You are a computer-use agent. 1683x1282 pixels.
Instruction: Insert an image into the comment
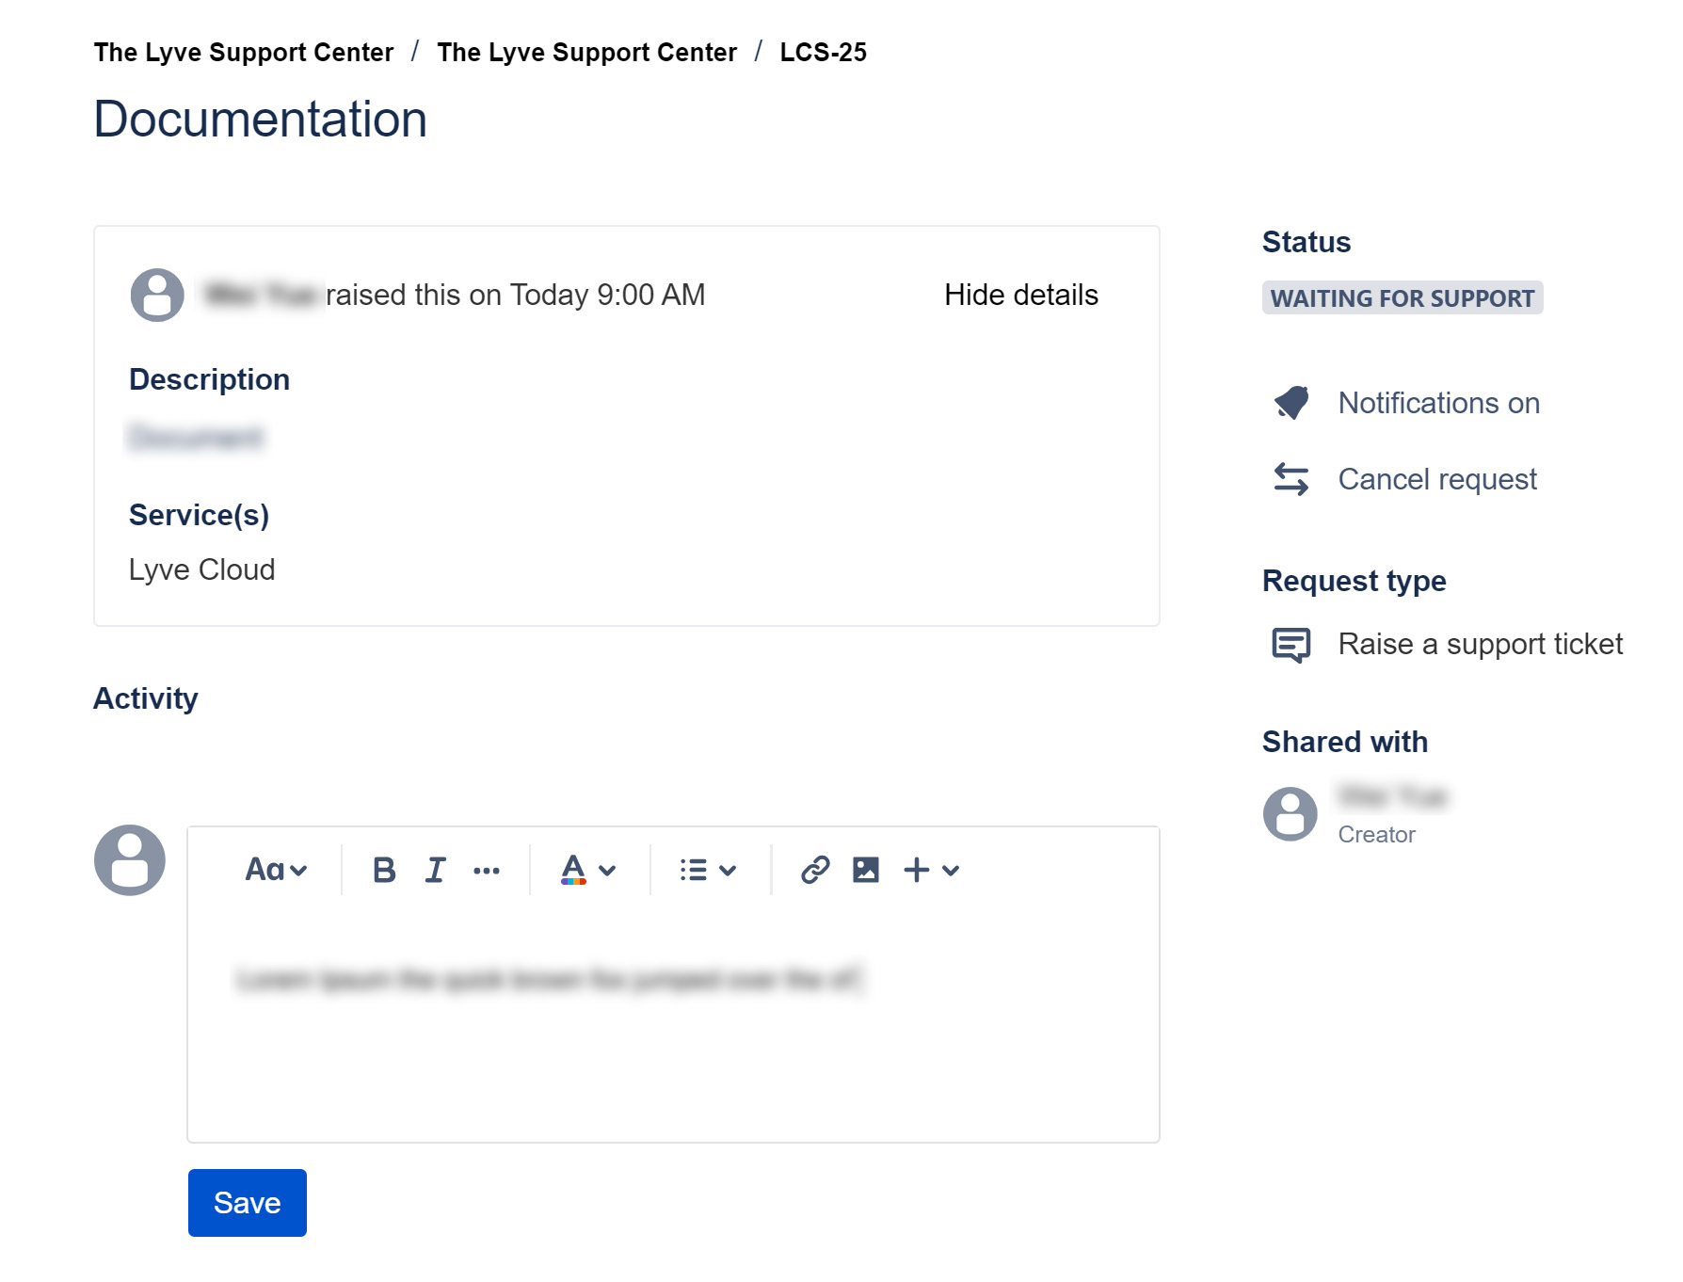tap(866, 870)
